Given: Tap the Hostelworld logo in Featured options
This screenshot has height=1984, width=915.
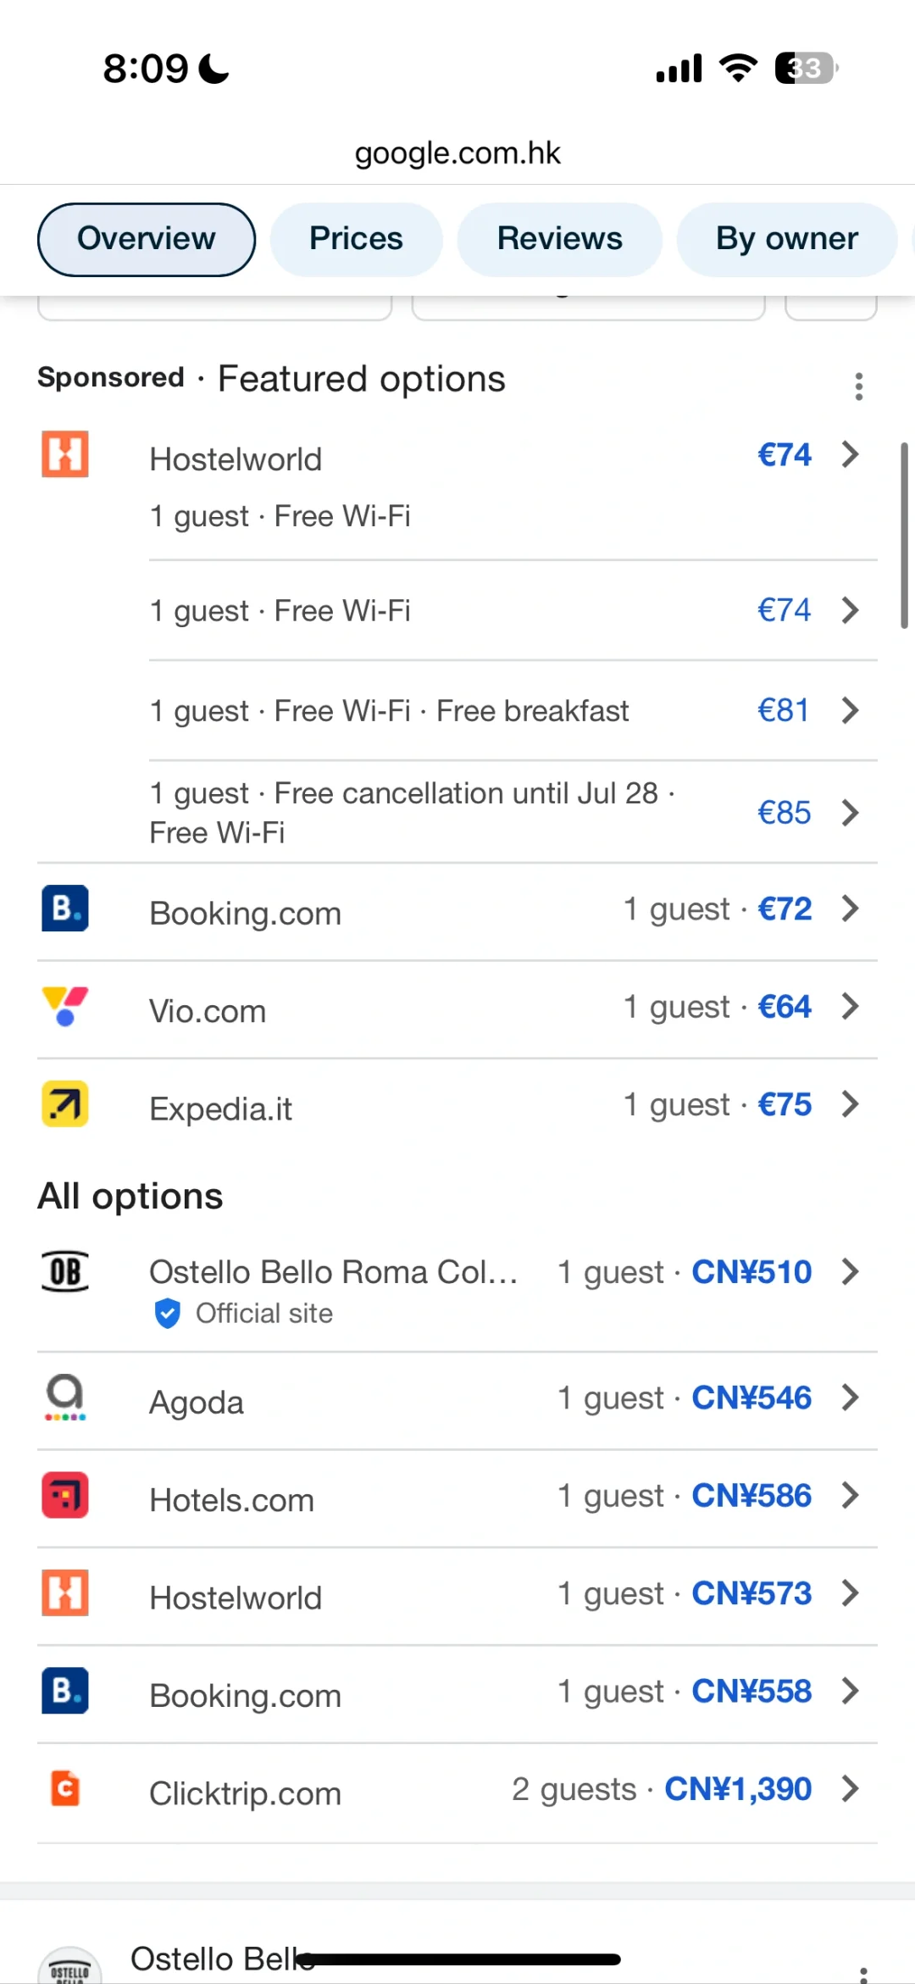Looking at the screenshot, I should pos(65,455).
